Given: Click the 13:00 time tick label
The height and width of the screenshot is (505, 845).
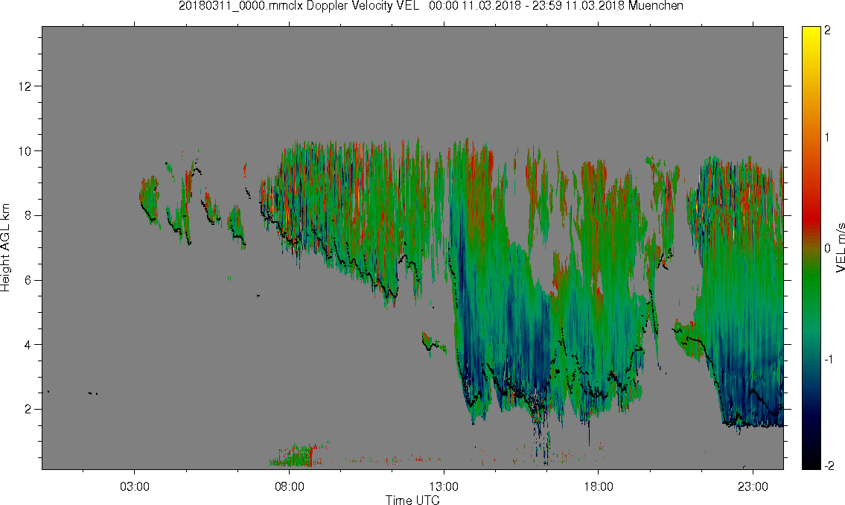Looking at the screenshot, I should click(x=444, y=486).
